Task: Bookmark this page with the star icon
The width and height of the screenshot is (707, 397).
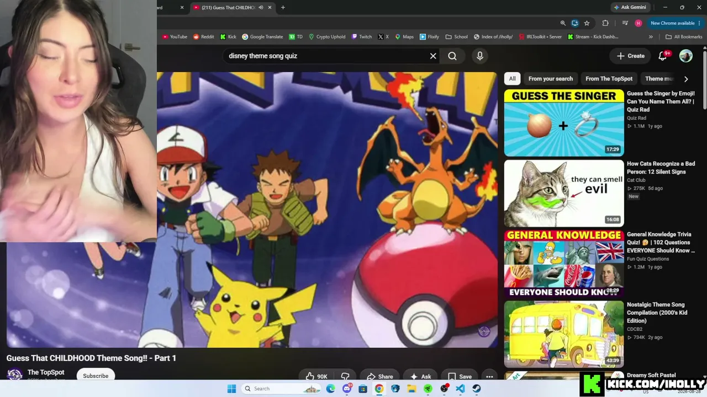Action: 587,23
